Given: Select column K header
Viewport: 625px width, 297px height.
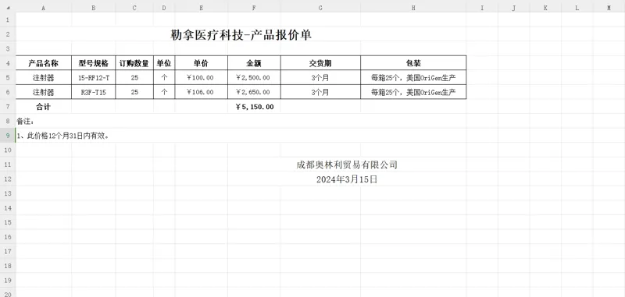Looking at the screenshot, I should click(x=545, y=8).
